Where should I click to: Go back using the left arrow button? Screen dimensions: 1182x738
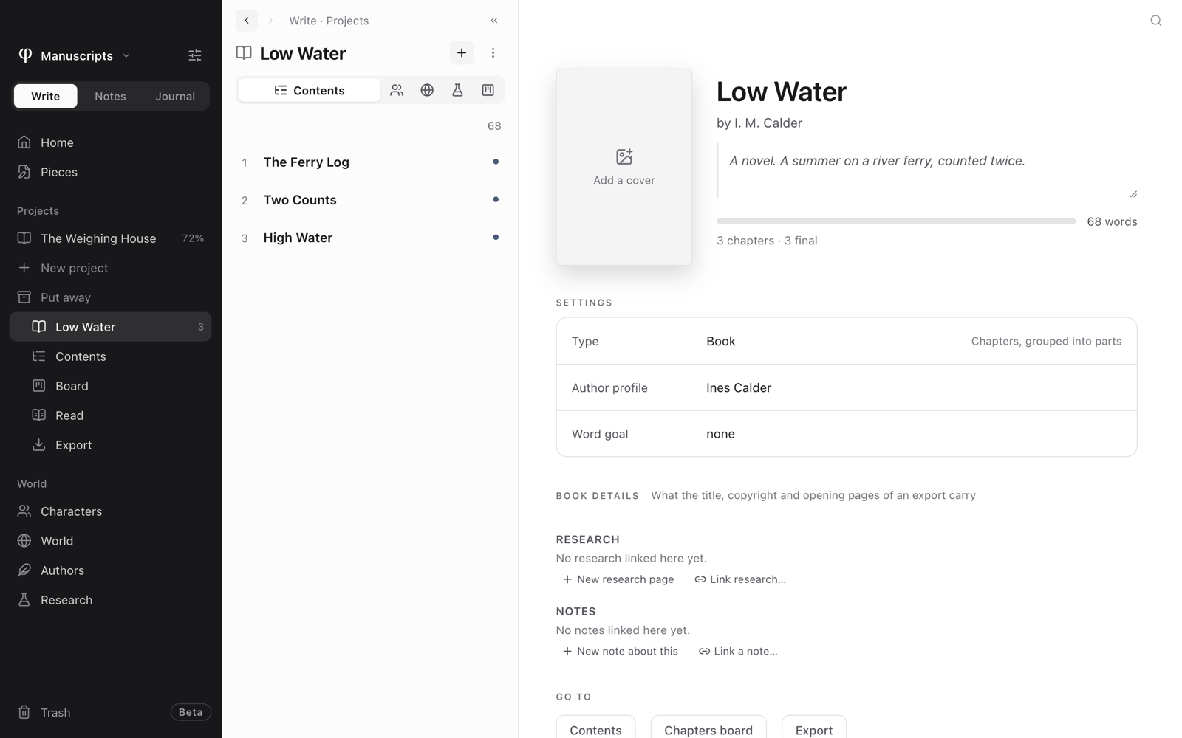[247, 21]
